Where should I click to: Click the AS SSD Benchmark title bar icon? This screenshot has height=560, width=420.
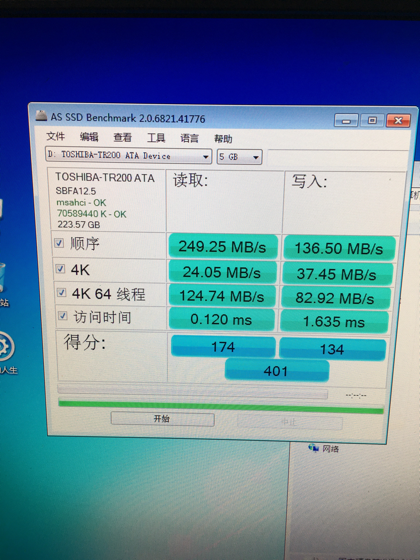(41, 117)
